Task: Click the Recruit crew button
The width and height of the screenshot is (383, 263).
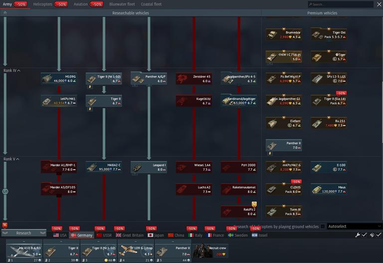Action: (210, 251)
